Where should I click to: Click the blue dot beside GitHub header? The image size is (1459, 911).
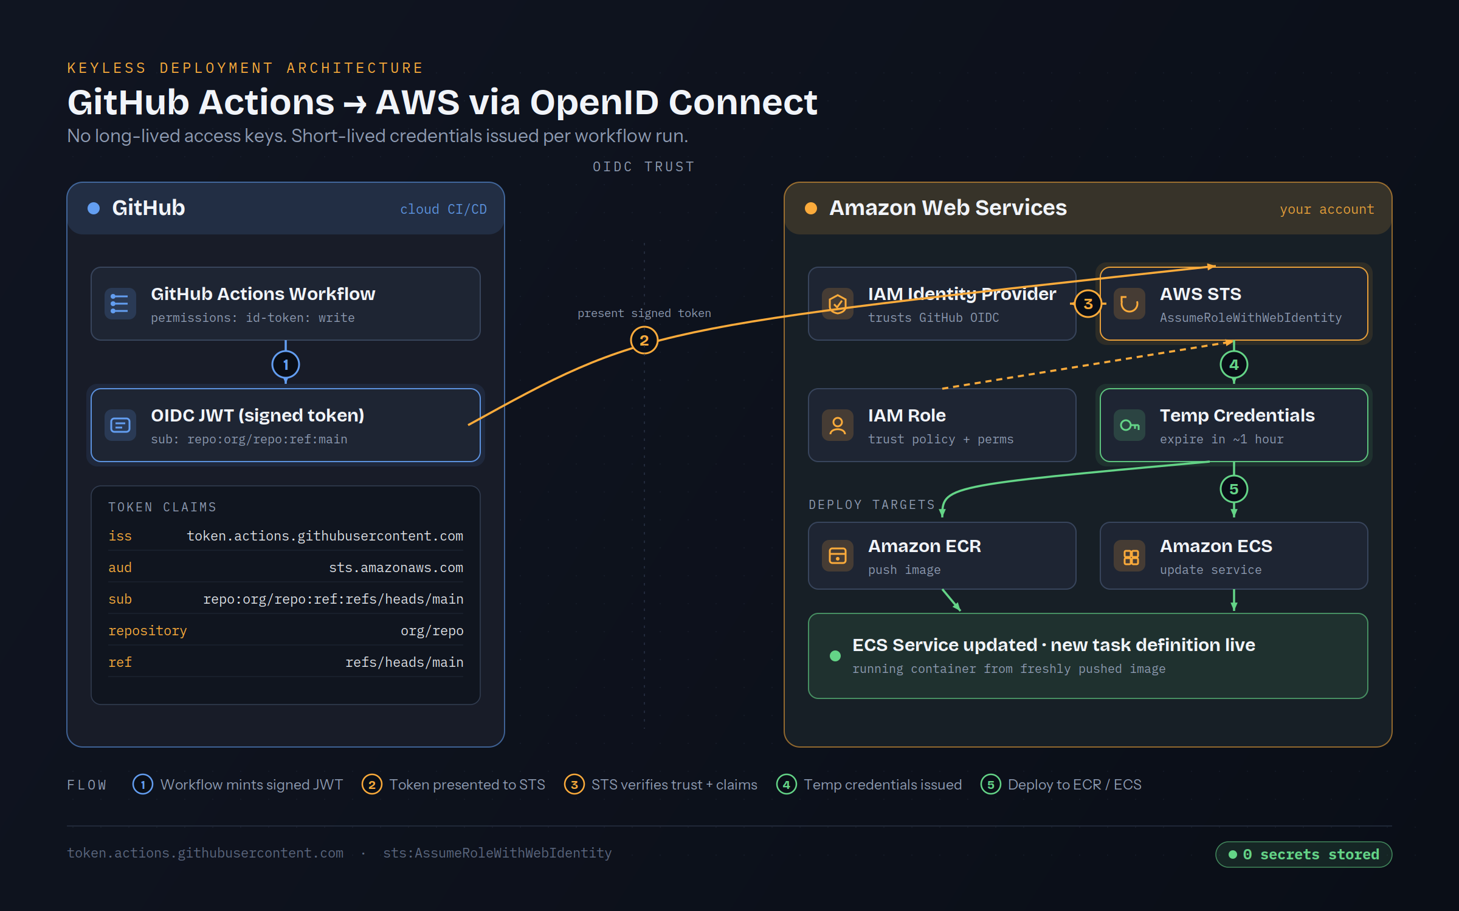point(94,208)
